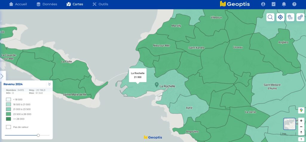This screenshot has height=142, width=306.
Task: Click the Moy. 20 196,9 statistic
Action: click(x=37, y=90)
